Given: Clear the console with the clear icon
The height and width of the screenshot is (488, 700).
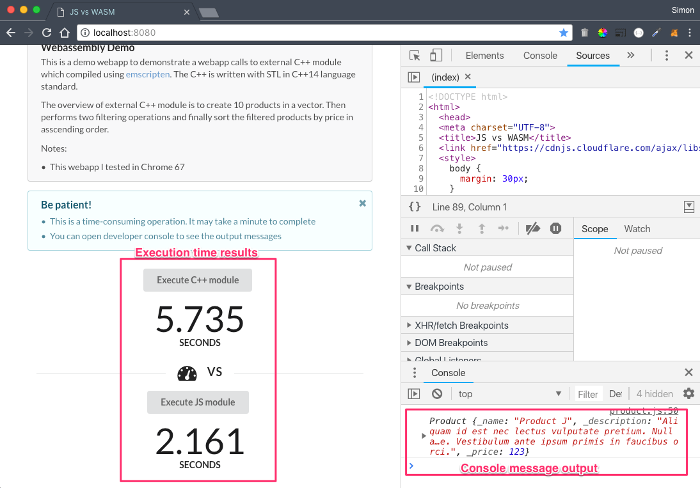Looking at the screenshot, I should (x=436, y=393).
